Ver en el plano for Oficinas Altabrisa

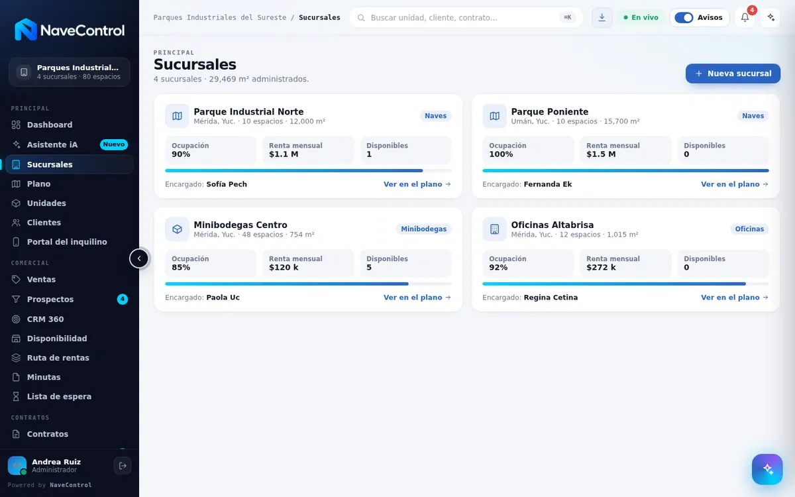click(x=735, y=298)
